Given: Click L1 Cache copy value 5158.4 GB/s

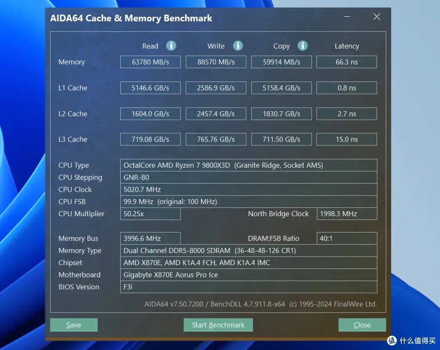Looking at the screenshot, I should 282,88.
